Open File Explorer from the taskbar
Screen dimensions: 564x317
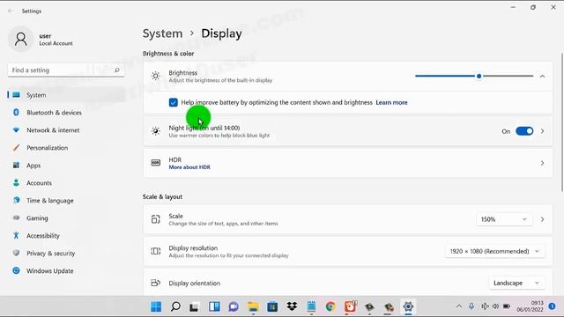pos(253,306)
